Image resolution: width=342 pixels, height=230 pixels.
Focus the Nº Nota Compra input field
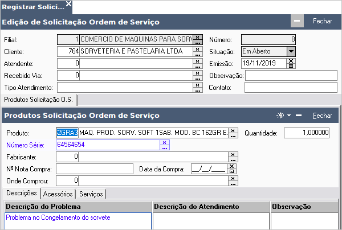(x=95, y=169)
